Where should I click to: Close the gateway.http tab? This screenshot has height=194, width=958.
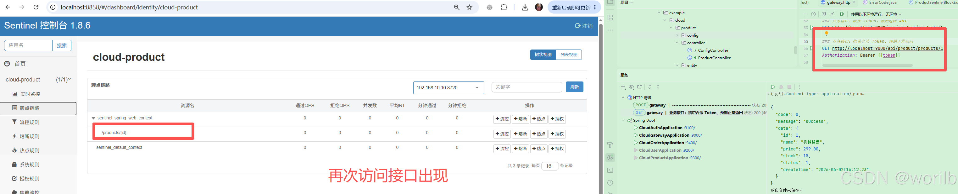[854, 3]
